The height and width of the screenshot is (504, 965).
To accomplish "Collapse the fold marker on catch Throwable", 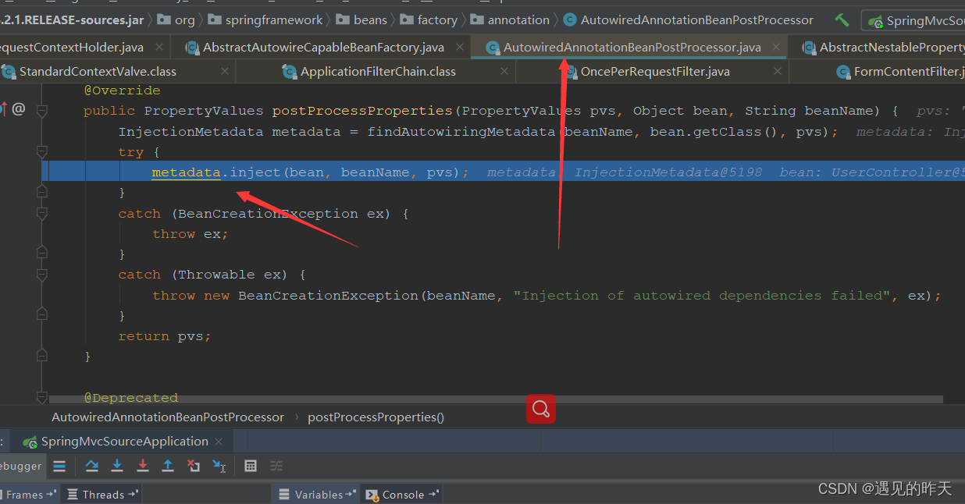I will (42, 275).
